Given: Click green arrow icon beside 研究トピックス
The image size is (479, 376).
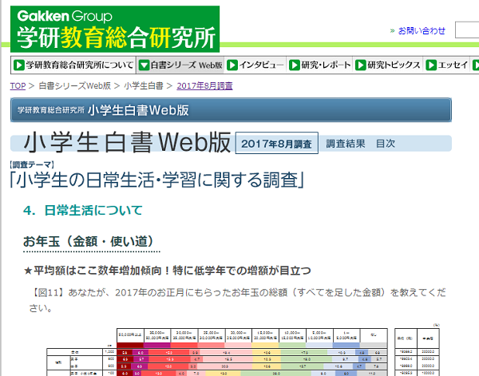Looking at the screenshot, I should click(361, 65).
